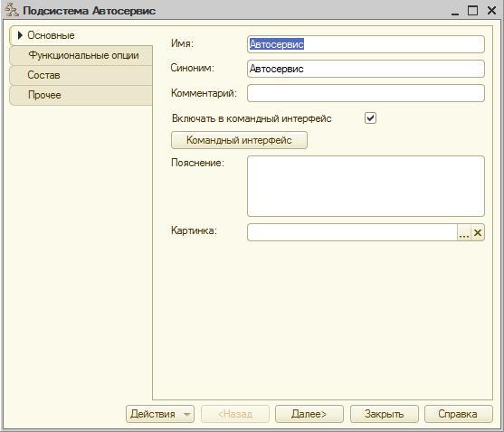
Task: Minimize the Подсистема Автосервис window
Action: 454,11
